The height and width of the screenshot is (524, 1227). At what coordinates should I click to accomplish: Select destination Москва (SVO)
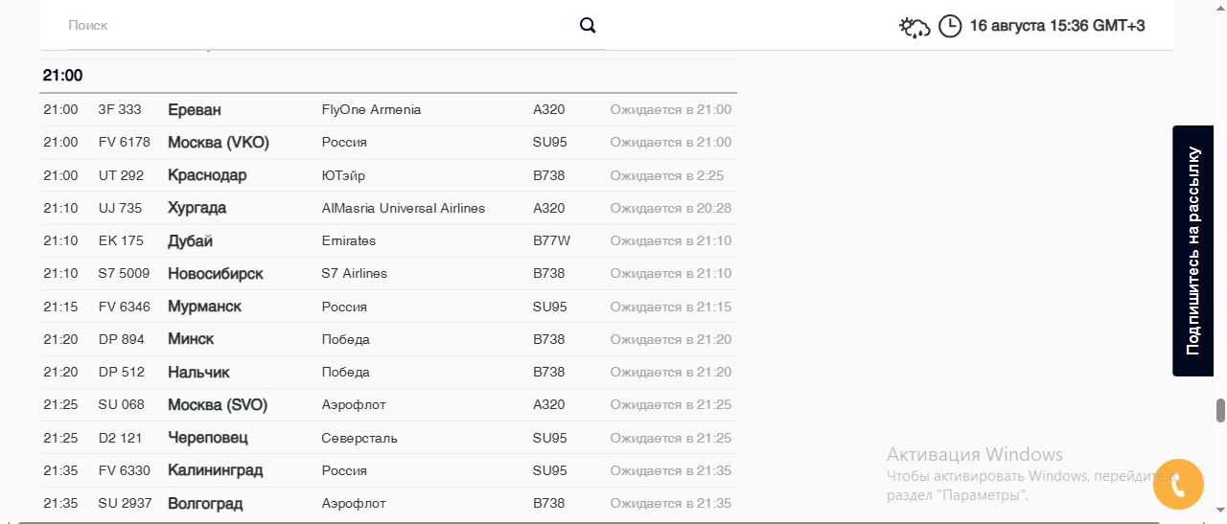click(218, 405)
